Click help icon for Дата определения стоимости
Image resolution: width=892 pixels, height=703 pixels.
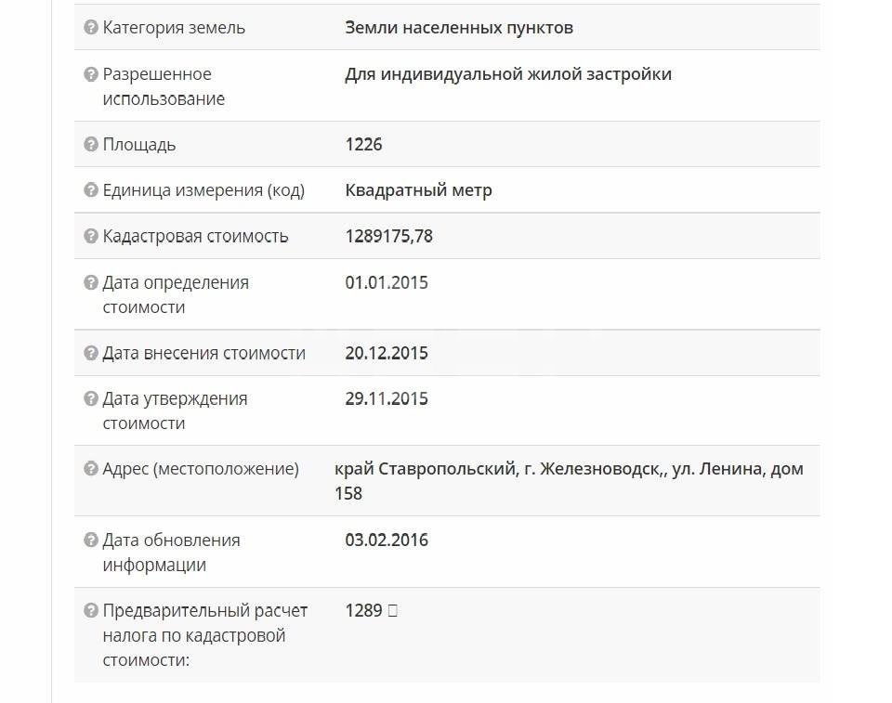(x=91, y=282)
